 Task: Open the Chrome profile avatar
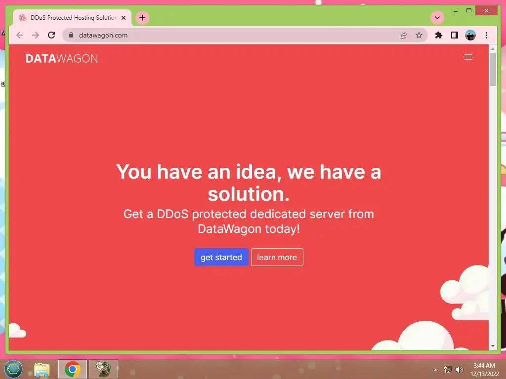[470, 35]
